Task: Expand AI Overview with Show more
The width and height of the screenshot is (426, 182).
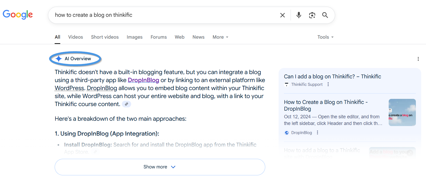Action: [160, 167]
